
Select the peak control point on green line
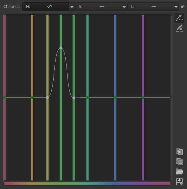pyautogui.click(x=61, y=48)
